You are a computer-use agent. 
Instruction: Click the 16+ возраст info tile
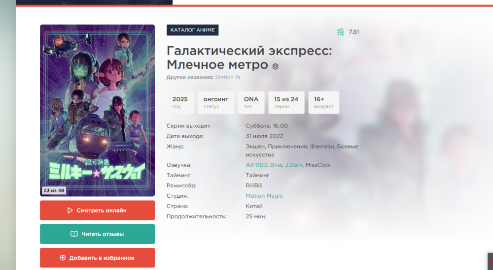tap(323, 103)
